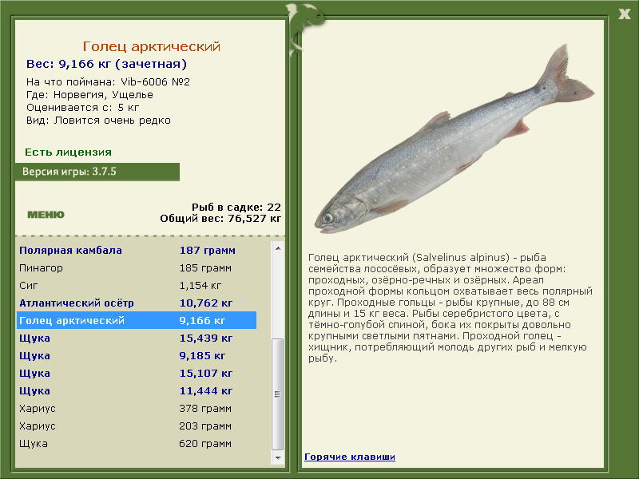This screenshot has height=479, width=639.
Task: Select Сиг 1,154 кг row
Action: 137,286
